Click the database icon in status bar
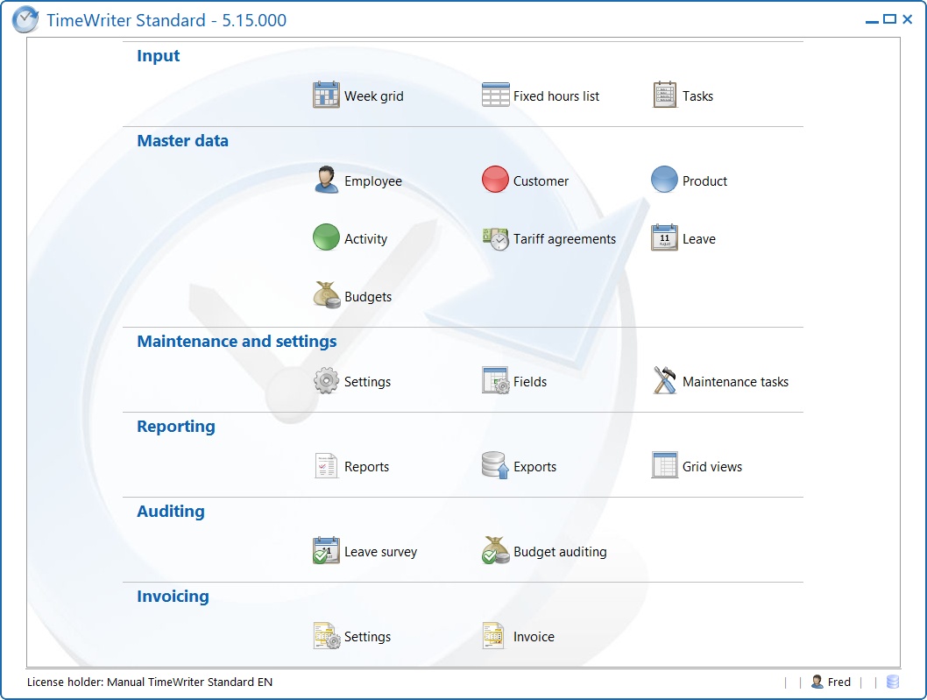This screenshot has width=927, height=700. coord(893,682)
